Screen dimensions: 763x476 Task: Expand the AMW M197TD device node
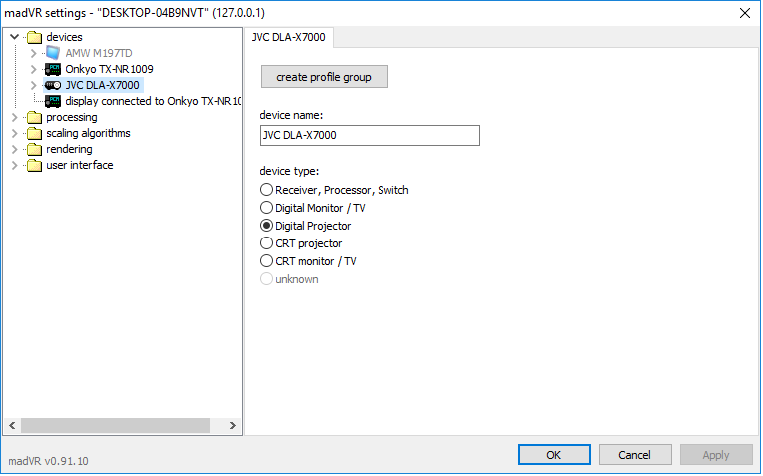[x=33, y=53]
